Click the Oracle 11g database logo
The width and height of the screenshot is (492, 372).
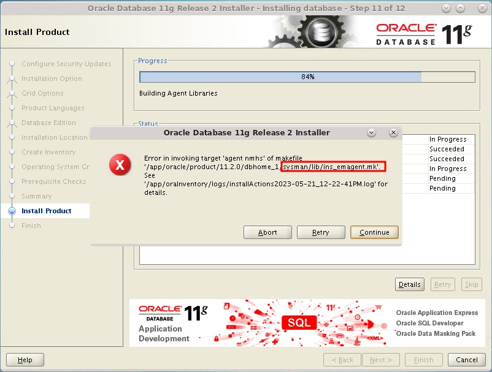click(424, 34)
